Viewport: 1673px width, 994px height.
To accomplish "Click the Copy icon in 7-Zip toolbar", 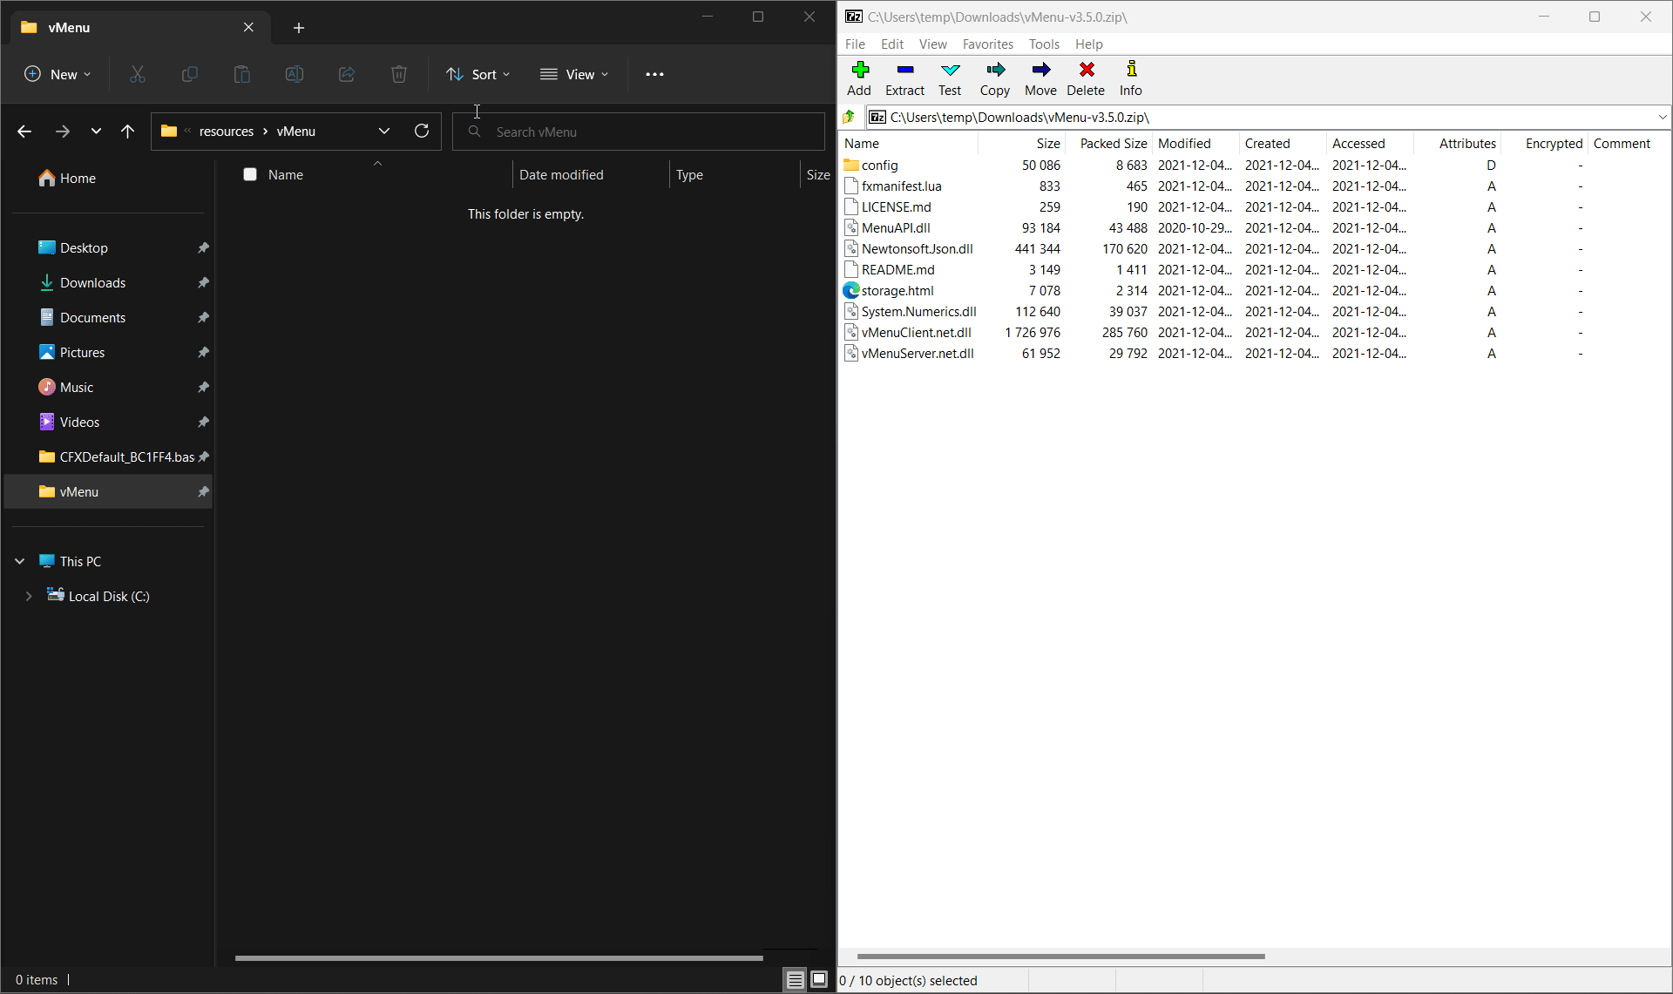I will click(x=995, y=78).
